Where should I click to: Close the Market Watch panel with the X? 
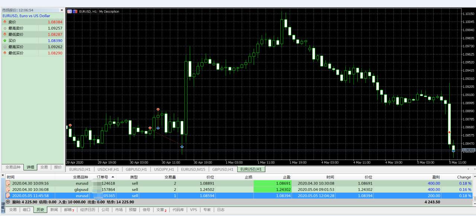pyautogui.click(x=61, y=10)
